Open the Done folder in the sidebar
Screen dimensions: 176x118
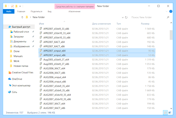16,51
